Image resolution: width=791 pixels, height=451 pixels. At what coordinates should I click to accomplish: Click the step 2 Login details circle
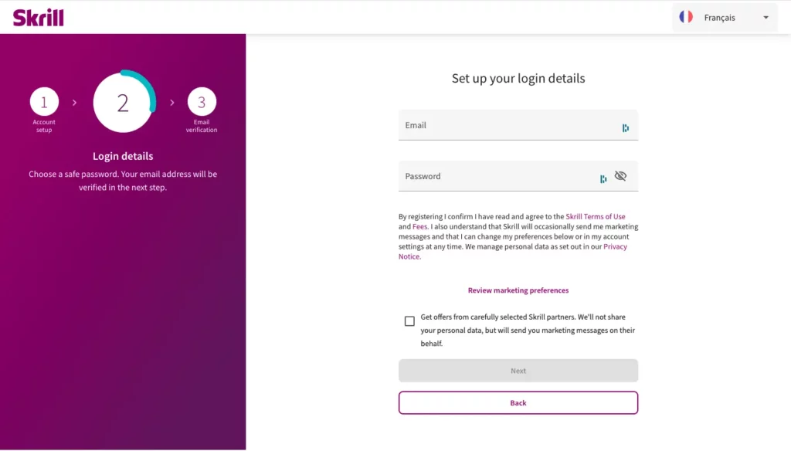(x=124, y=101)
